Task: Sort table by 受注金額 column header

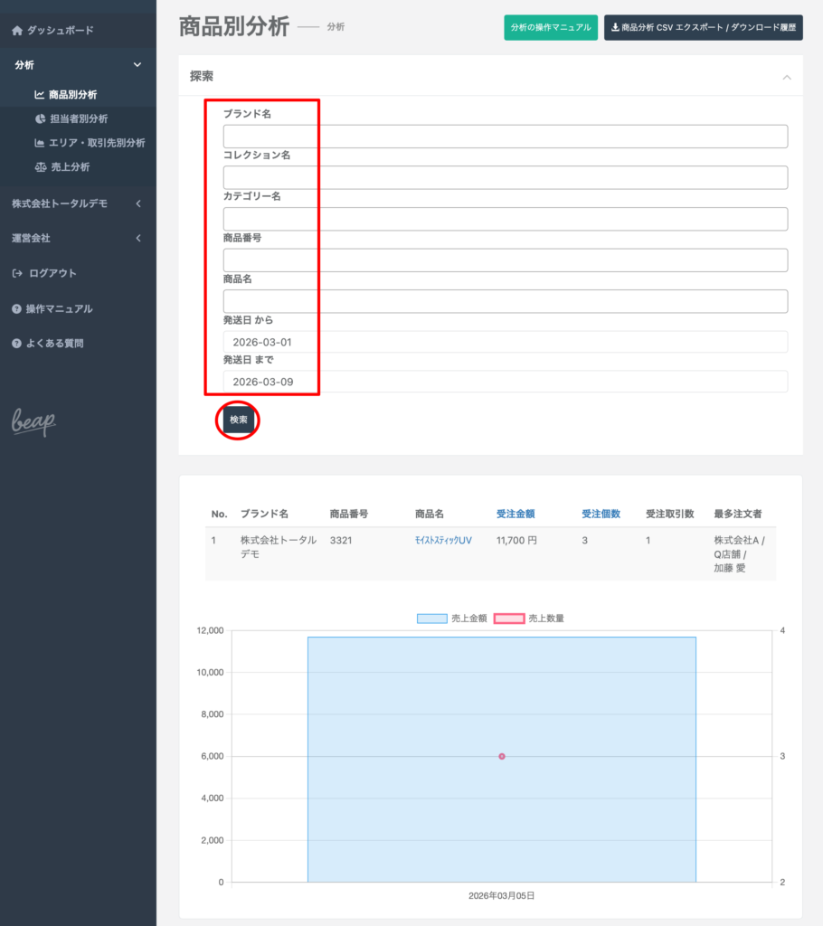Action: (516, 514)
